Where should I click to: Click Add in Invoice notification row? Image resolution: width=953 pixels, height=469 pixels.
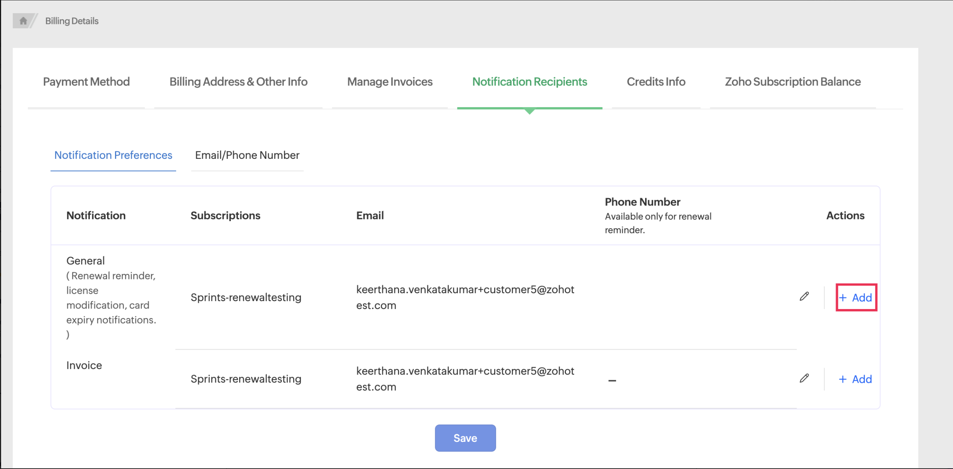(855, 379)
